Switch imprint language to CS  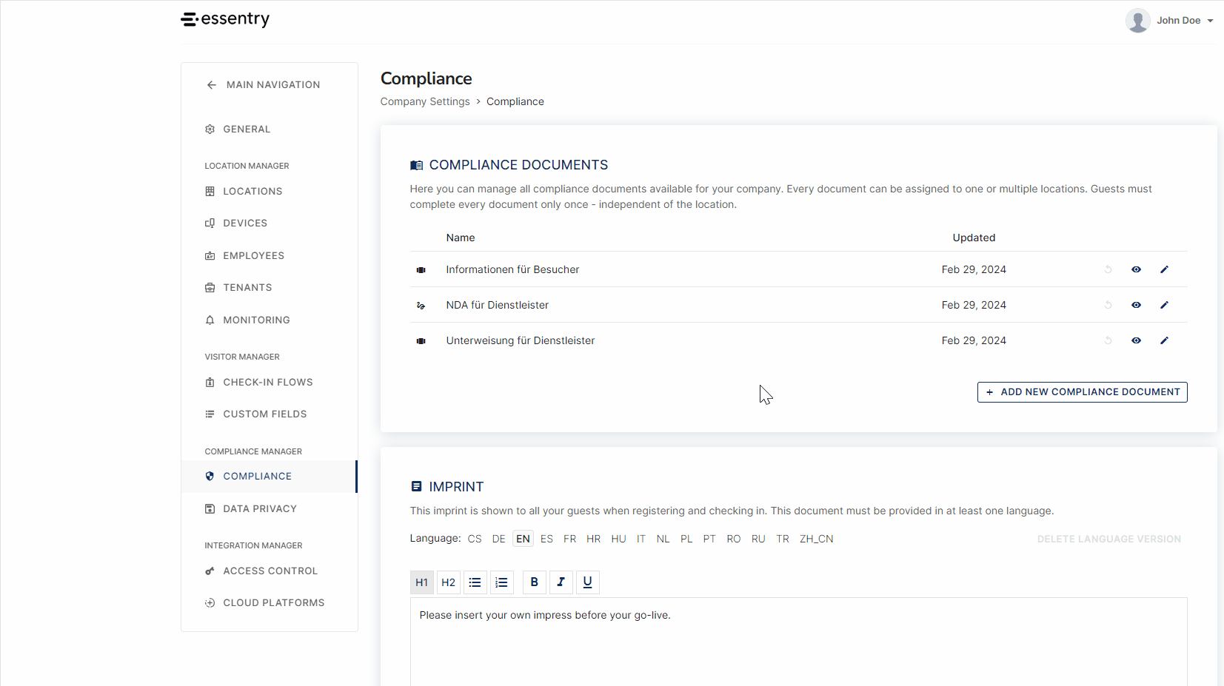475,539
